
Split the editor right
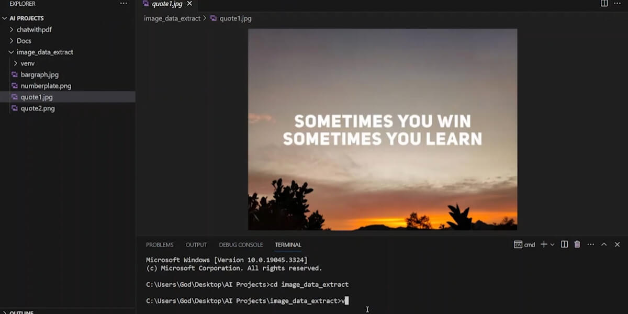[604, 3]
